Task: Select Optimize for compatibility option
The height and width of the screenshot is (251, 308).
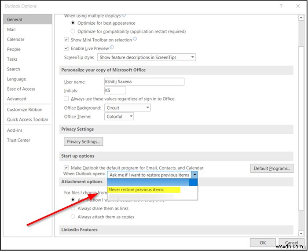Action: click(x=73, y=31)
